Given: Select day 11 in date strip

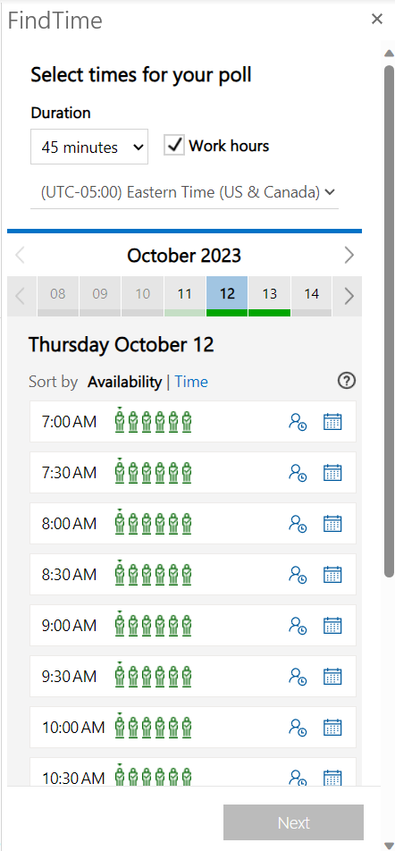Looking at the screenshot, I should click(185, 297).
